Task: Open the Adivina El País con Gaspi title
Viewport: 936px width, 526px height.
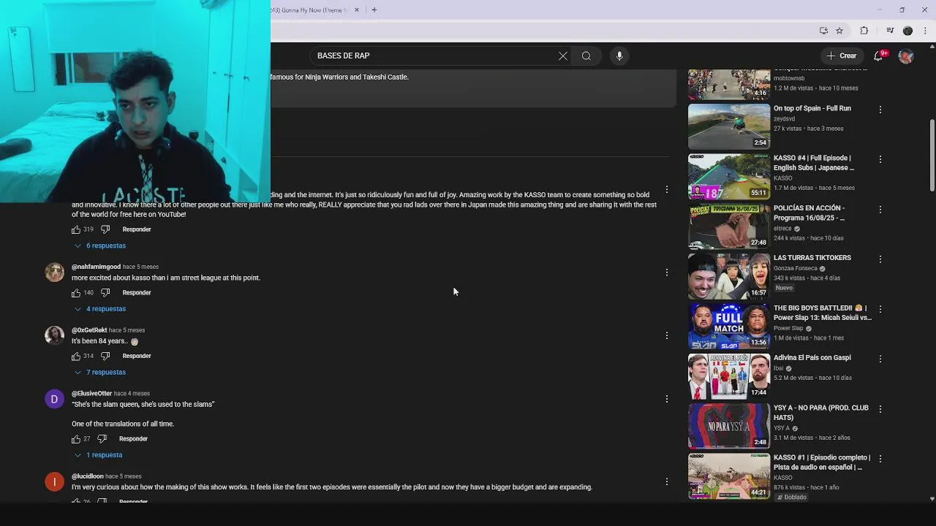Action: (812, 358)
